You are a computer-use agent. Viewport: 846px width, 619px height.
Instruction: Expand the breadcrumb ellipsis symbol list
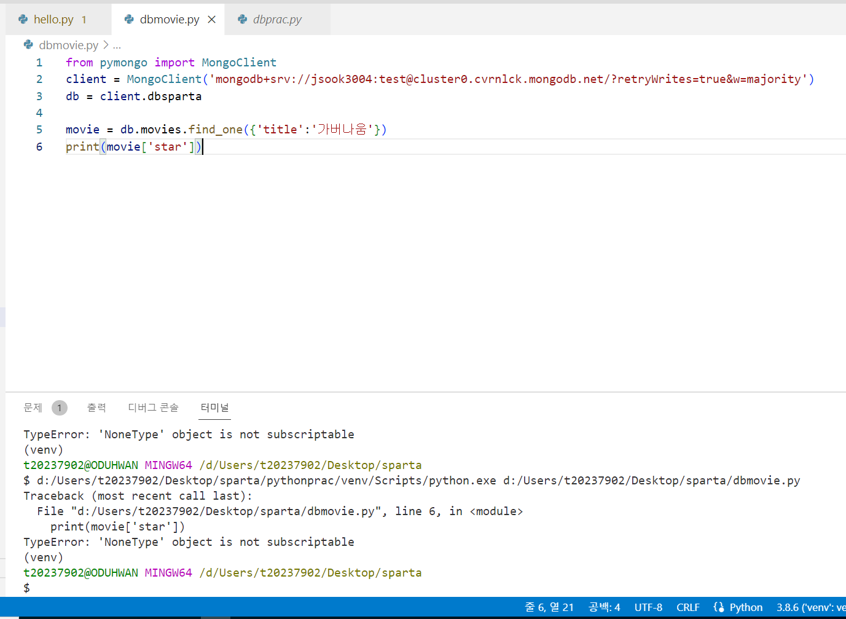(117, 45)
